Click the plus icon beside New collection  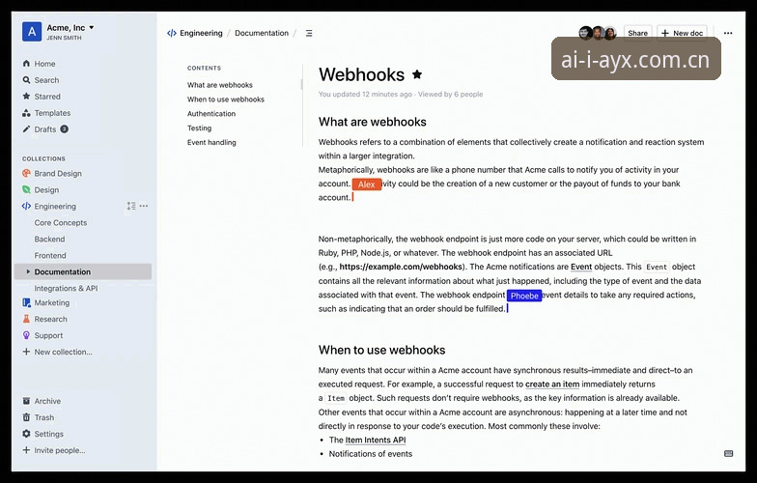(26, 352)
